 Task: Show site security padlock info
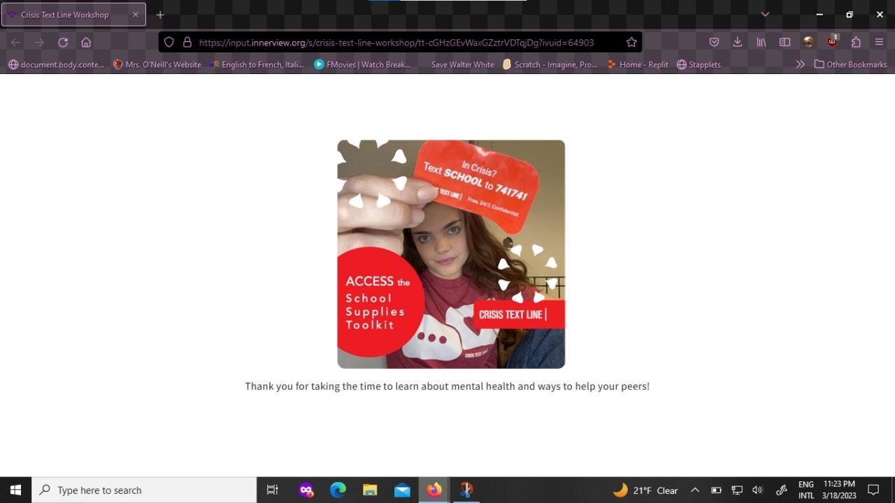click(x=187, y=42)
